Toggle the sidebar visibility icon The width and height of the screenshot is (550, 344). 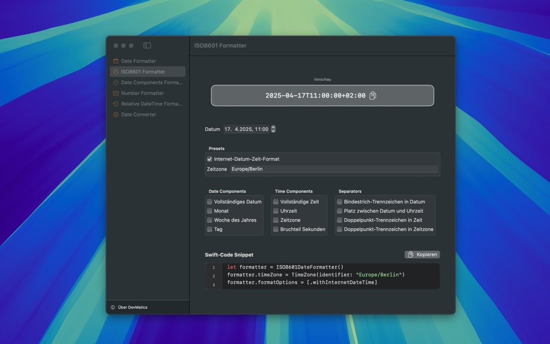coord(147,45)
